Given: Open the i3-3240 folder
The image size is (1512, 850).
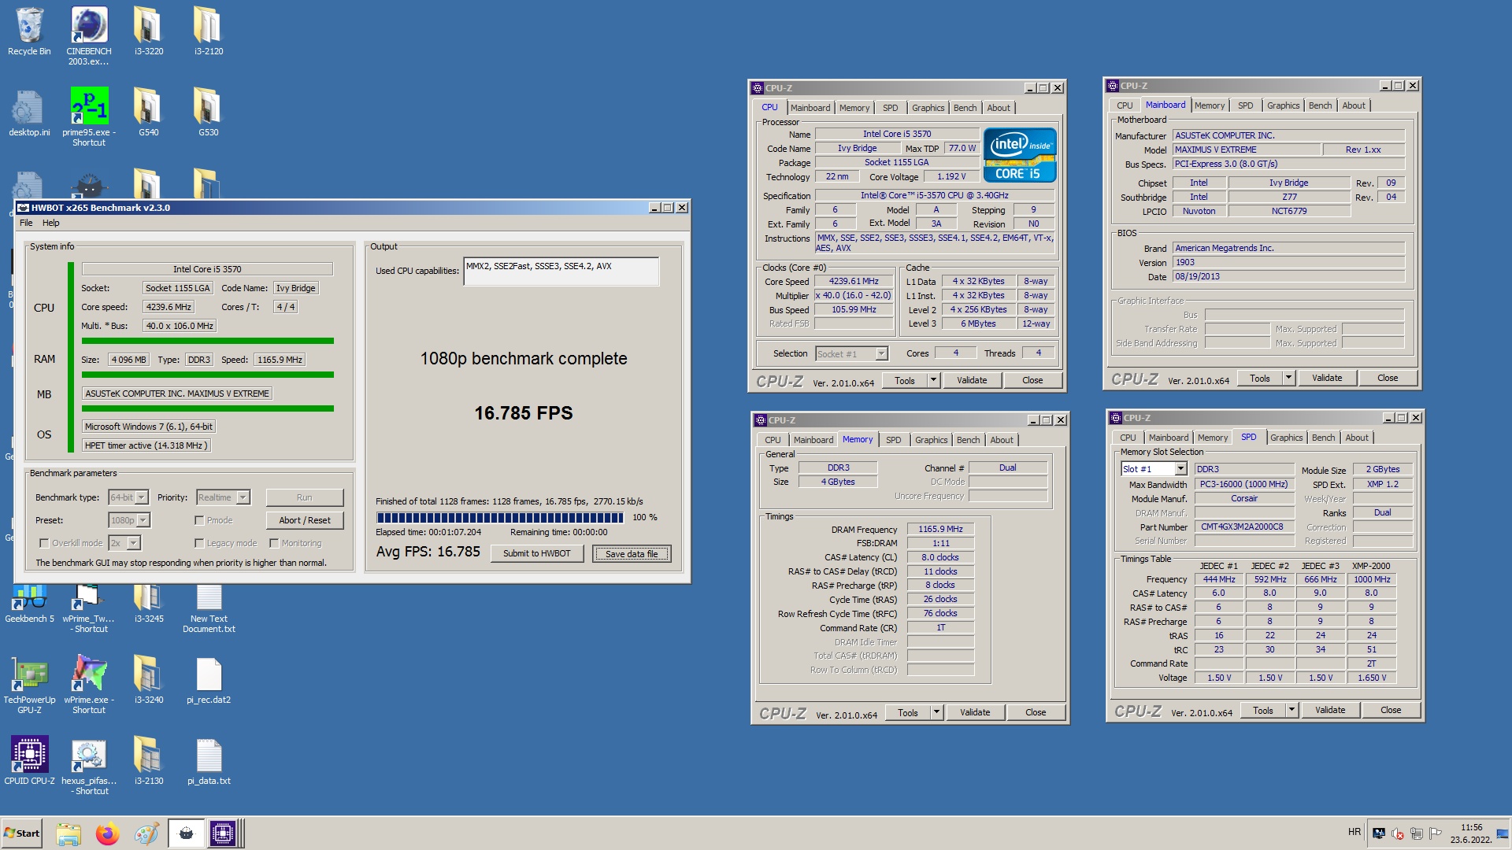Looking at the screenshot, I should click(149, 680).
